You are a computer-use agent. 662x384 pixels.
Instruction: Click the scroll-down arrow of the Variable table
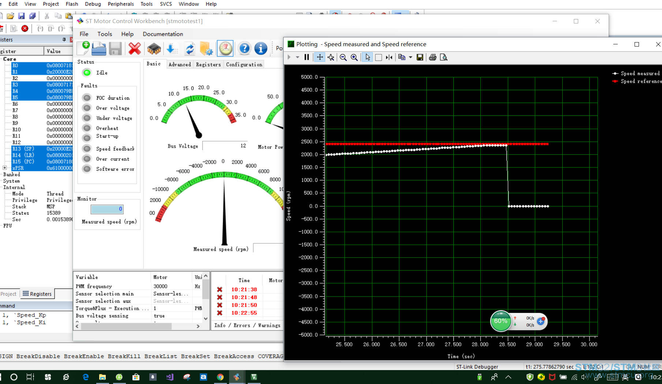pyautogui.click(x=206, y=318)
